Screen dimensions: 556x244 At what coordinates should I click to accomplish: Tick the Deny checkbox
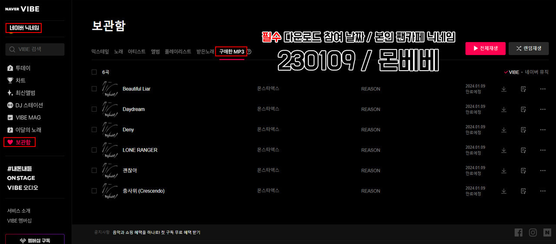(94, 130)
